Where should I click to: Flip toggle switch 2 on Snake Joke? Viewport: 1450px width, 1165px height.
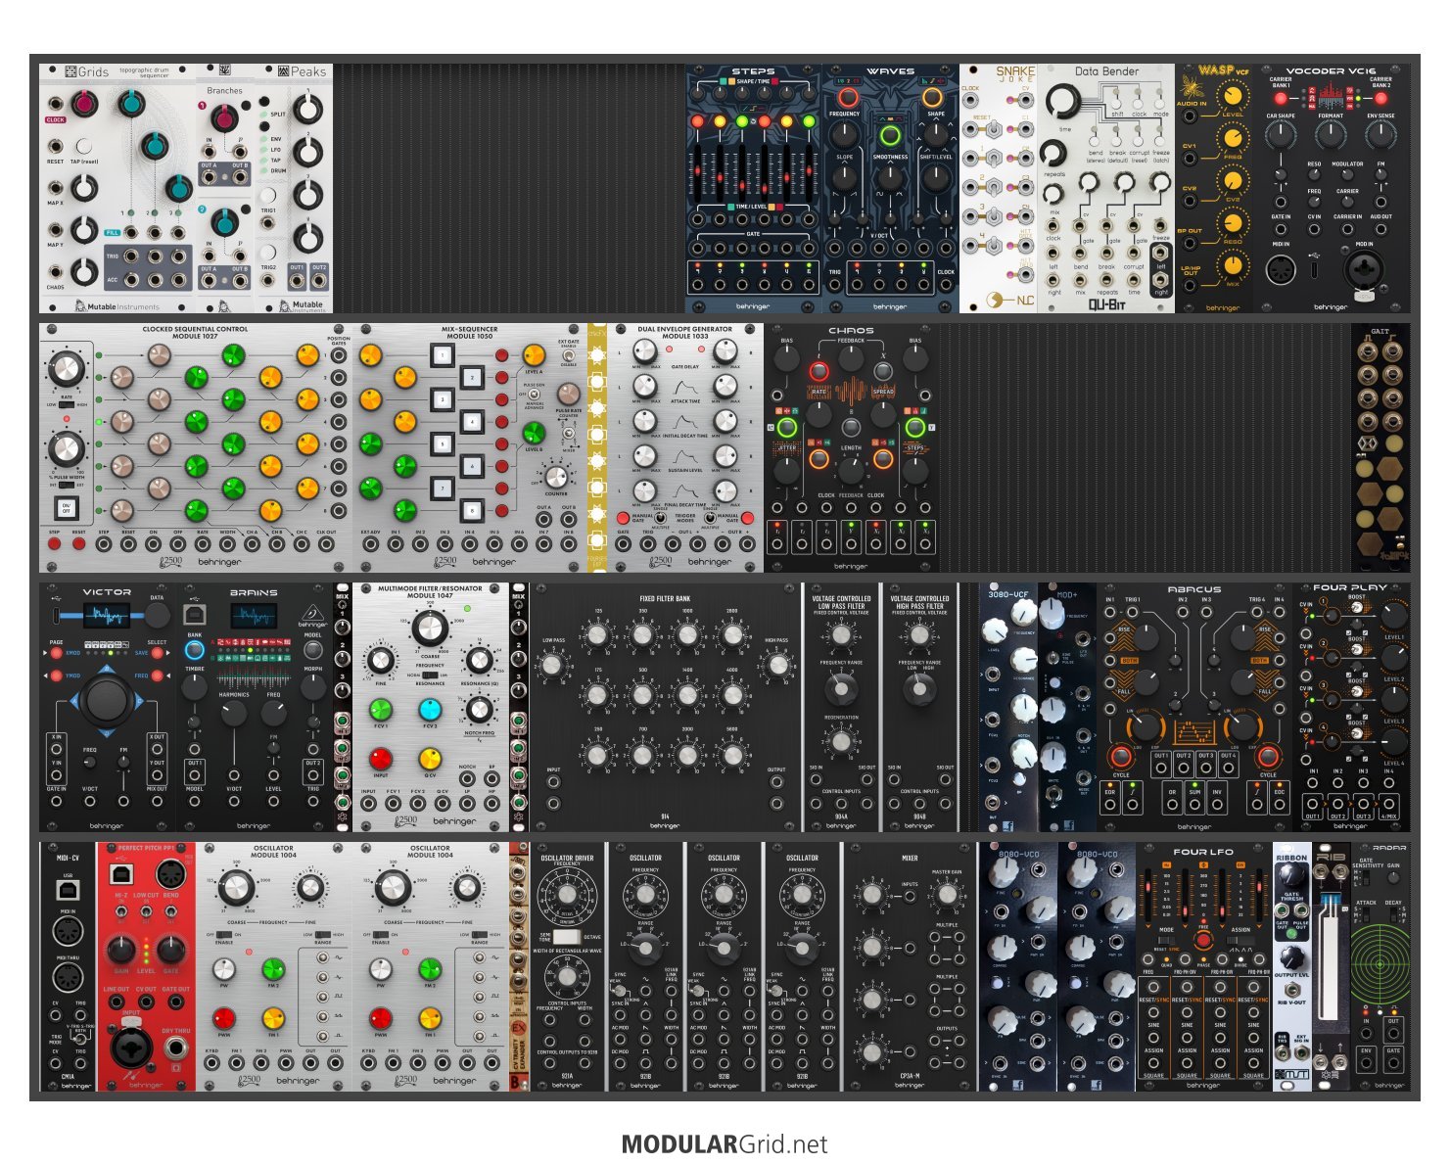[x=993, y=186]
